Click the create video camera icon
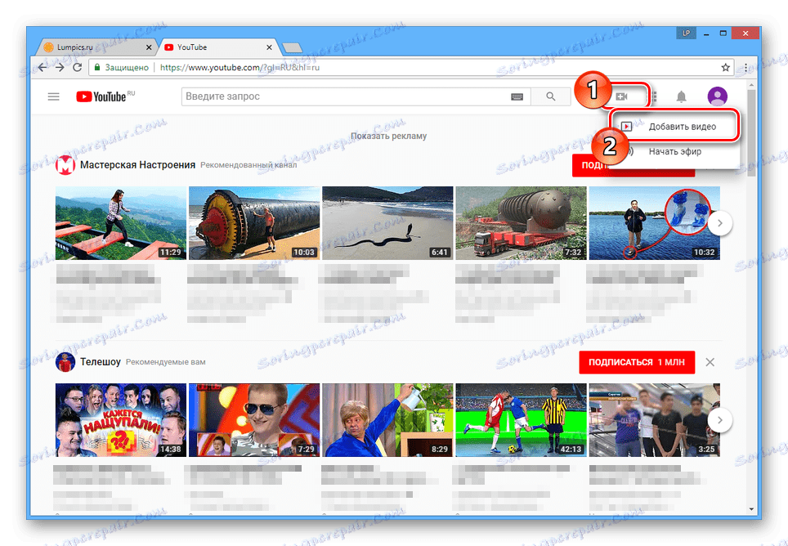Viewport: 788px width, 546px height. 622,96
